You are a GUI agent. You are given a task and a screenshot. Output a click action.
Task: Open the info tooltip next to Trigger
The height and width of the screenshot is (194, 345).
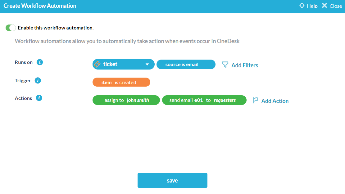tap(38, 80)
